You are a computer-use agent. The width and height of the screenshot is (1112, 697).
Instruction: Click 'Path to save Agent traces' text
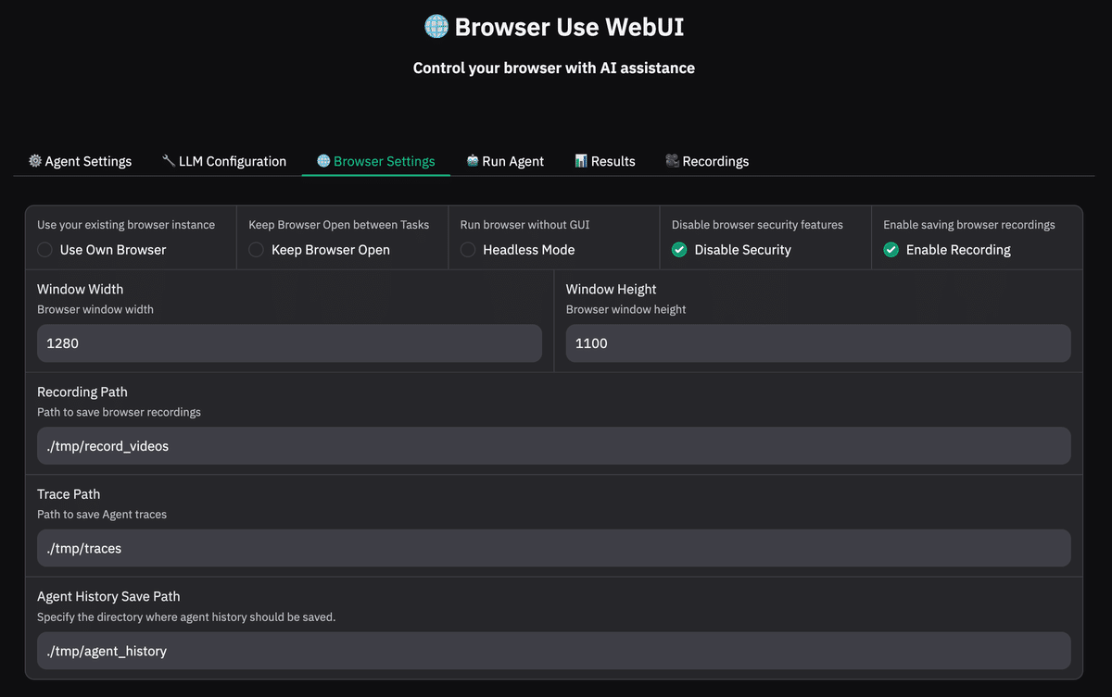[102, 514]
